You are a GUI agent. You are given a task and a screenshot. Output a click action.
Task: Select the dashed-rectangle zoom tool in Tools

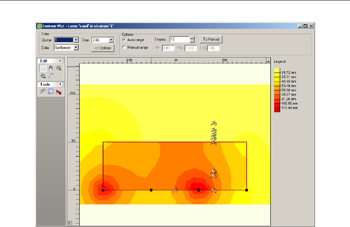tap(51, 91)
